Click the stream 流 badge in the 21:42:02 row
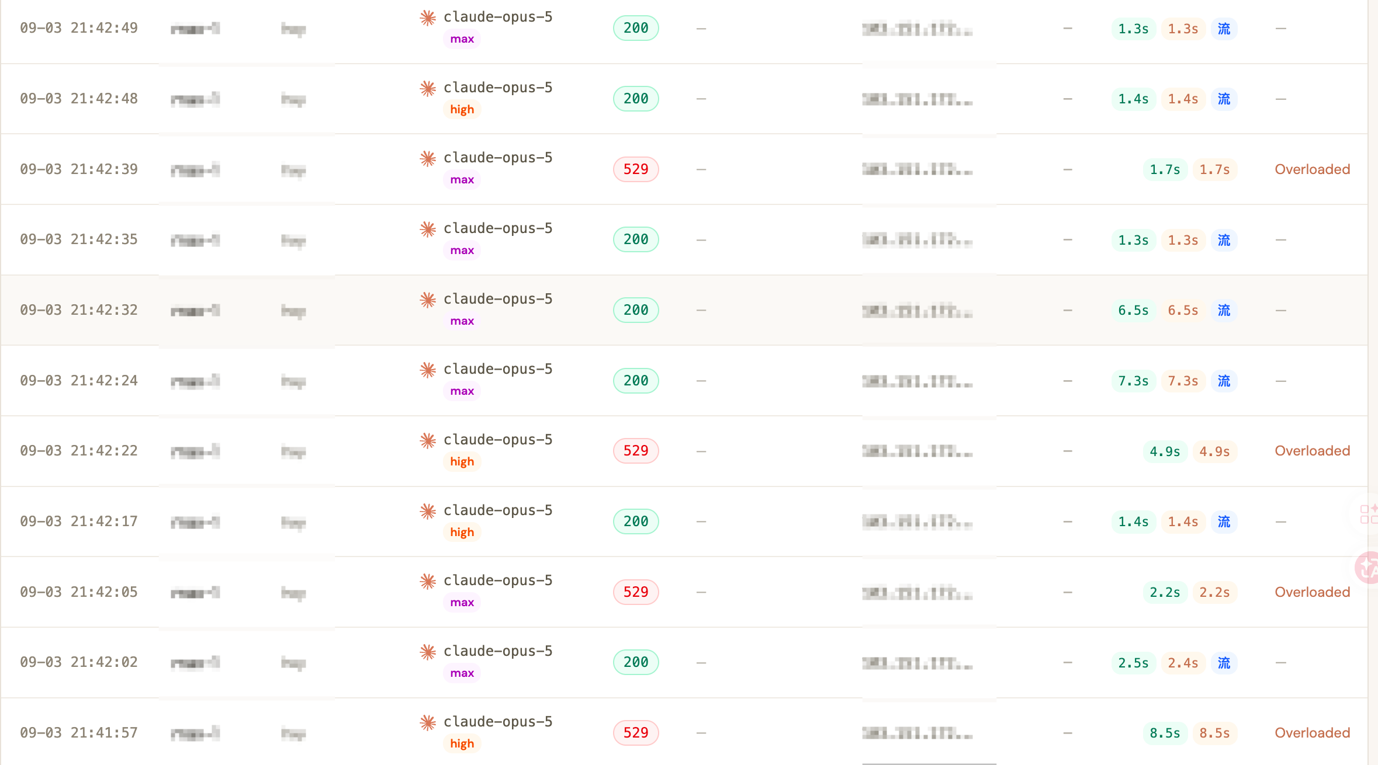This screenshot has width=1378, height=765. click(x=1224, y=663)
